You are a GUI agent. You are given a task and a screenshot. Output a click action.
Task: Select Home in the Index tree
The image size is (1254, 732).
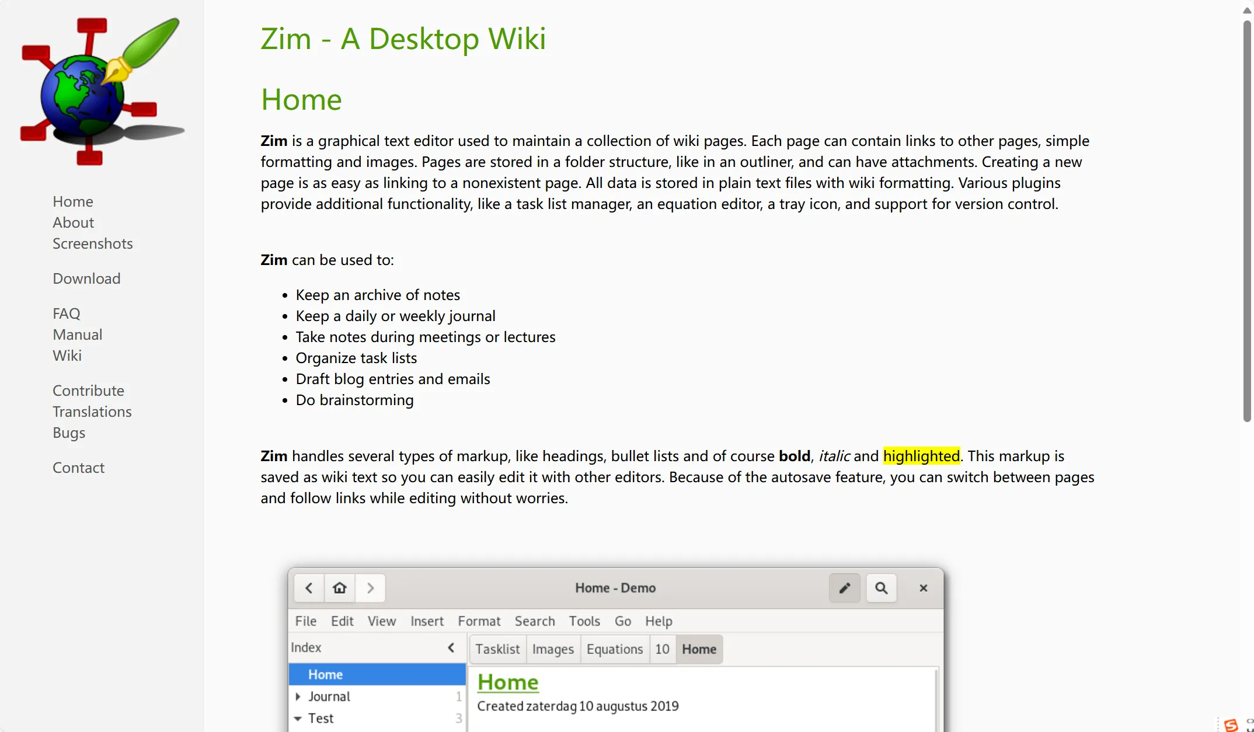326,674
